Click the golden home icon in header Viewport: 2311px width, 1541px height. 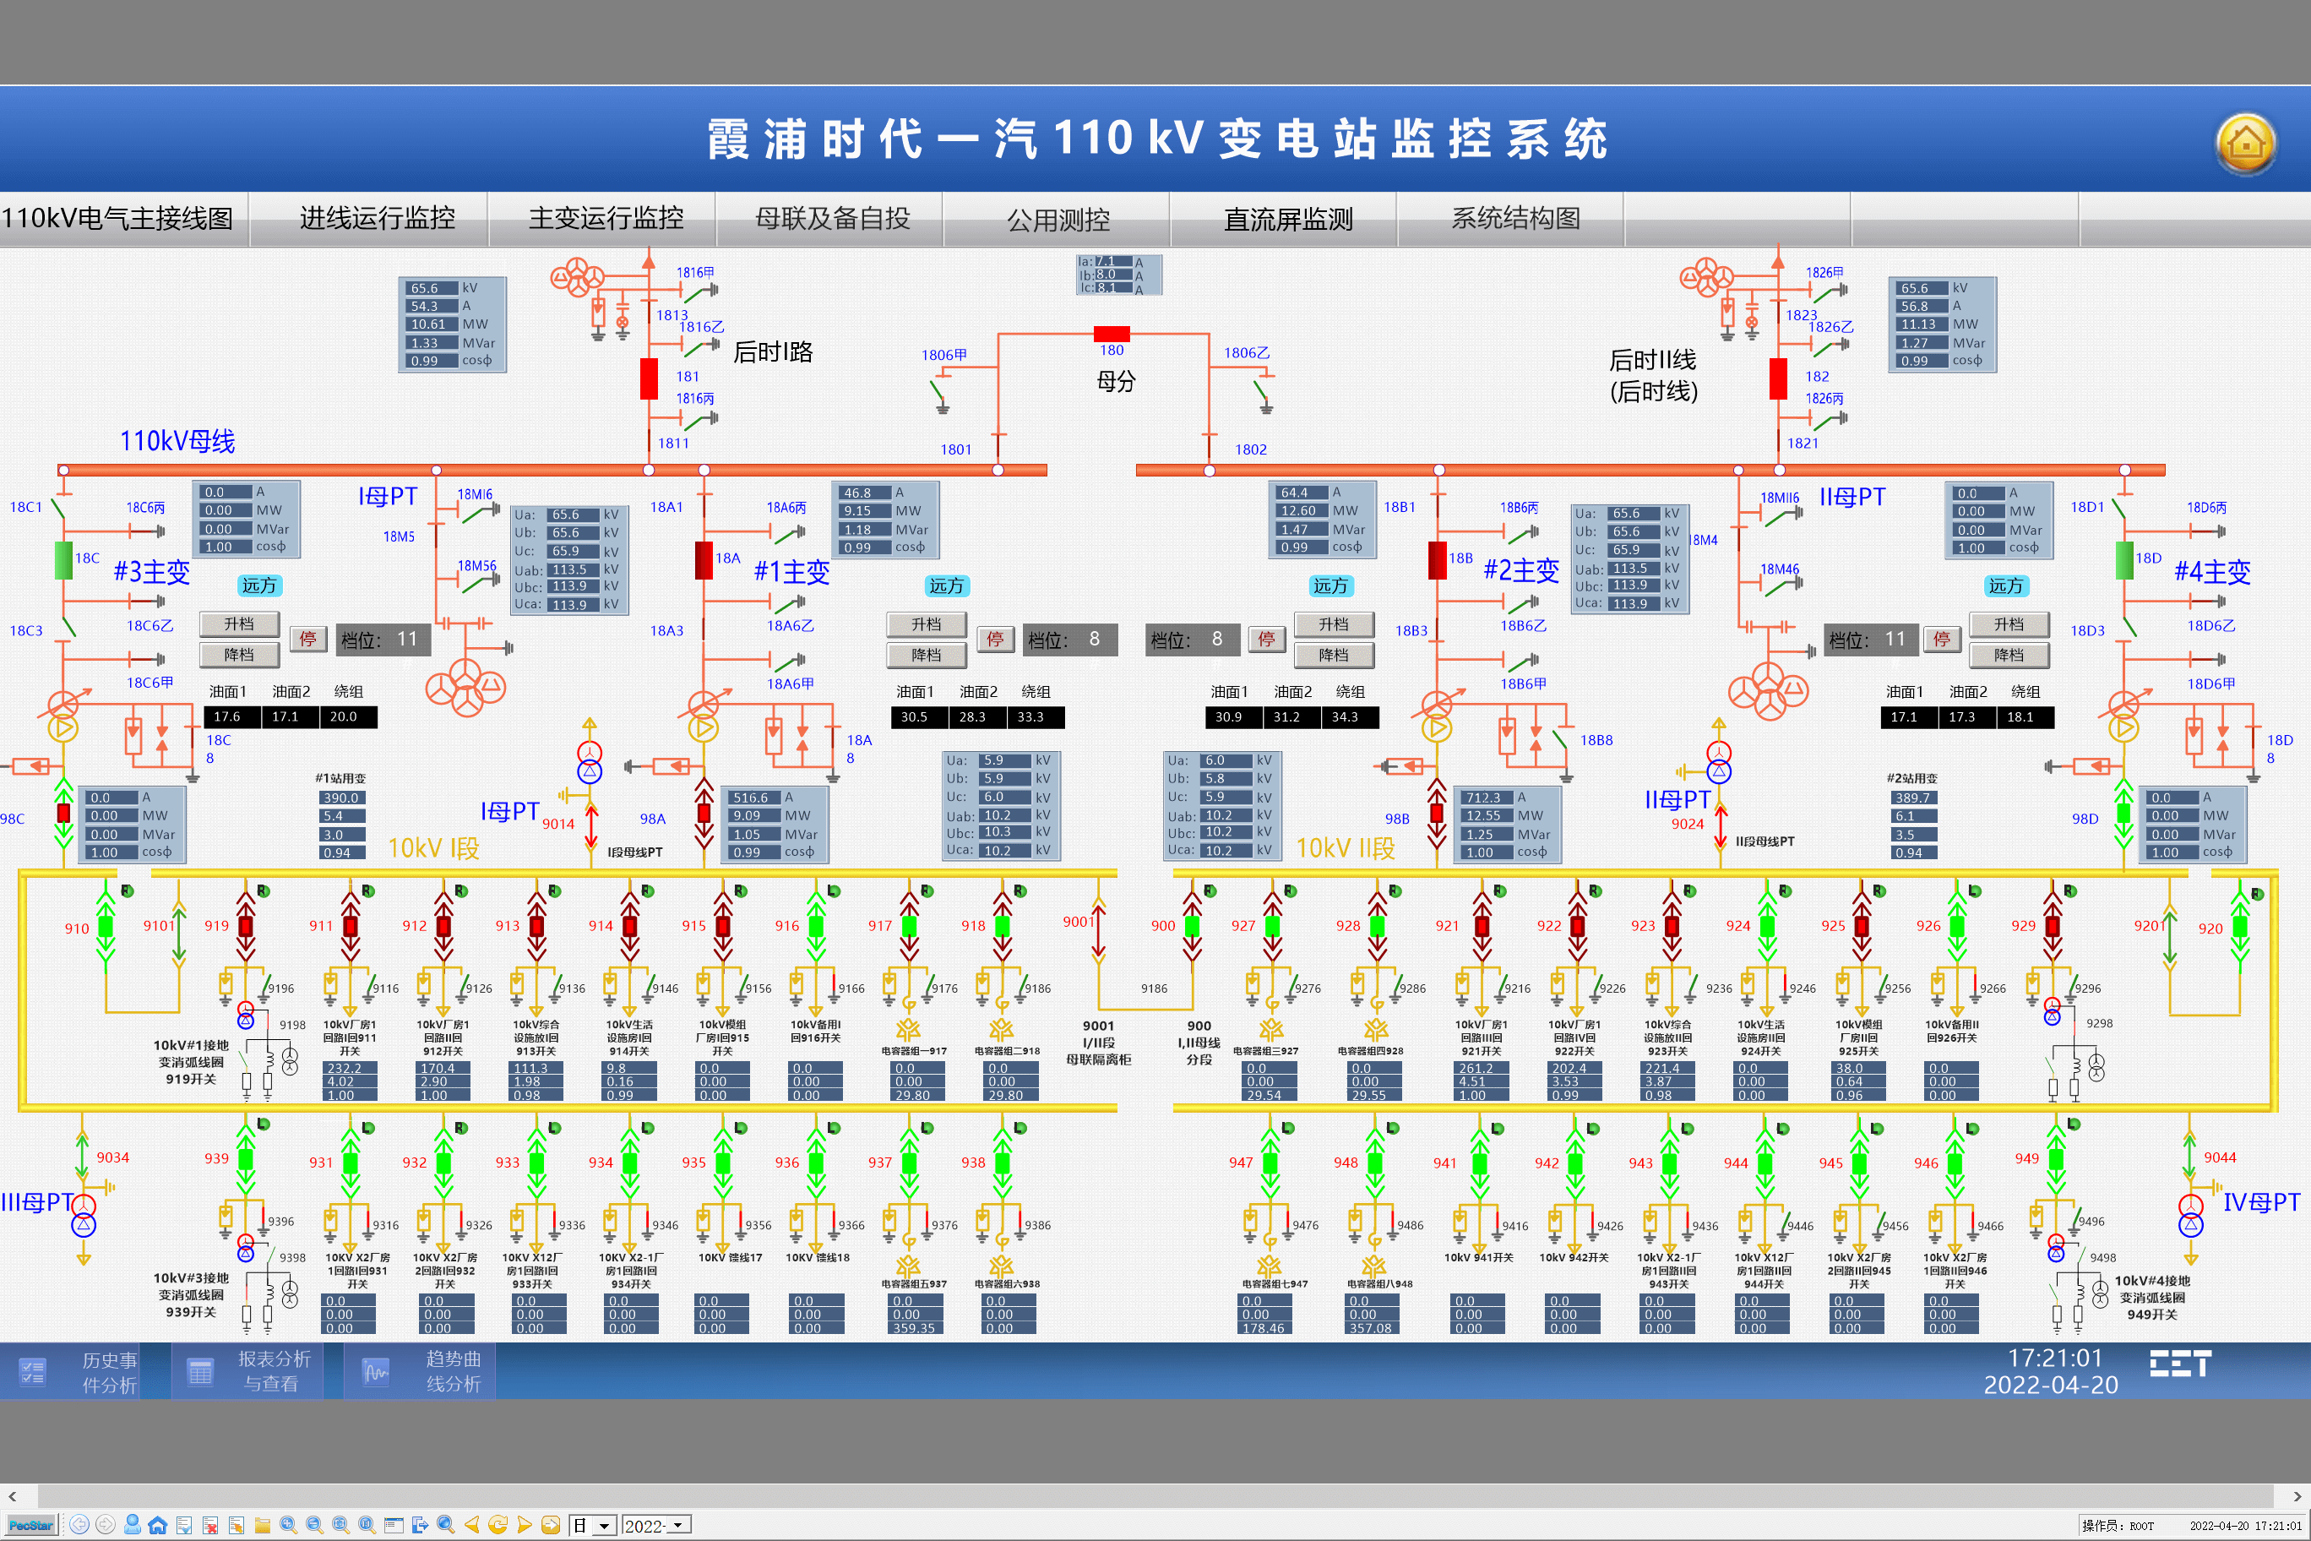[2245, 144]
